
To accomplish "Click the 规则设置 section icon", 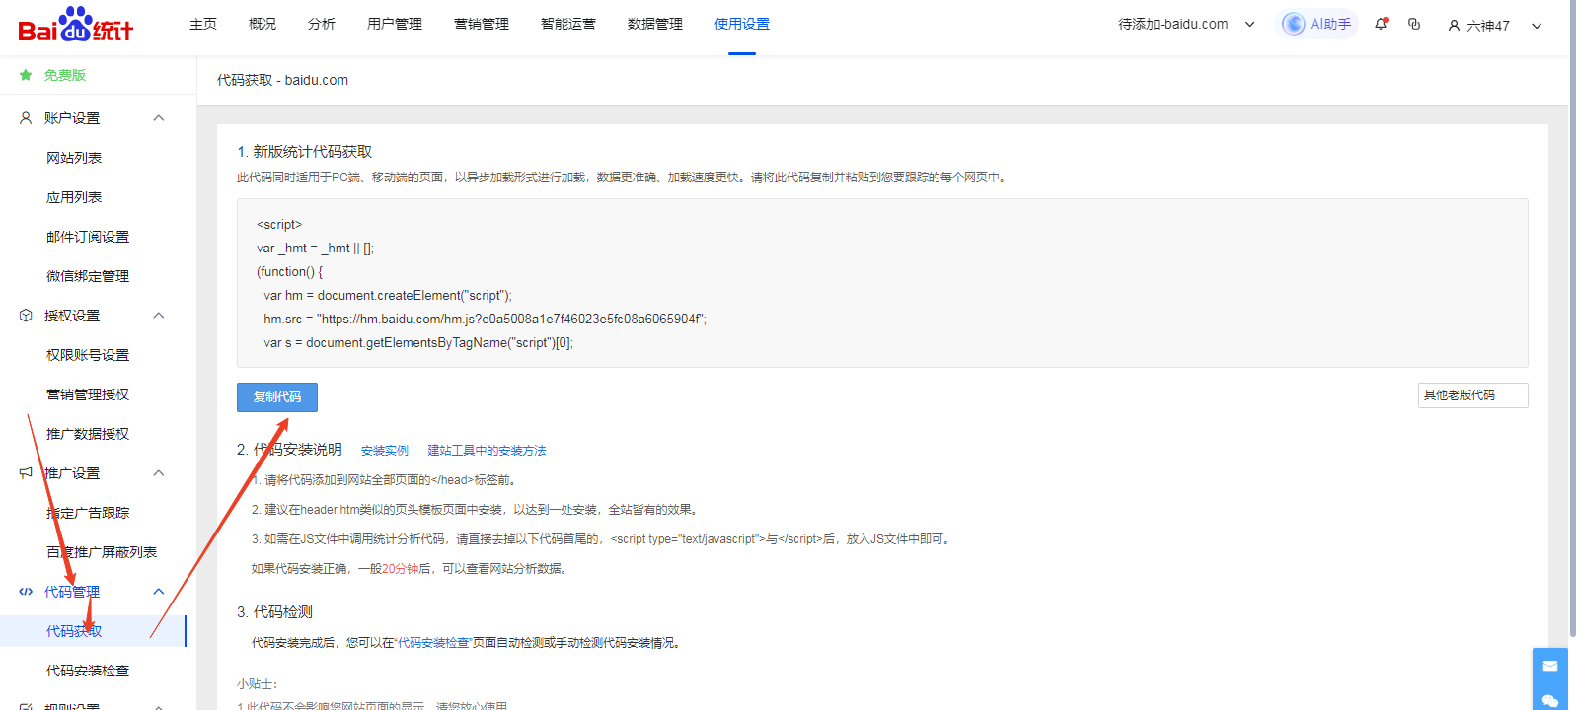I will 26,707.
